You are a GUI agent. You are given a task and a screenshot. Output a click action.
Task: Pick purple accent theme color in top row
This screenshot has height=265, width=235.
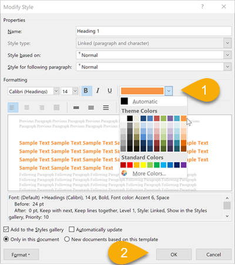(170, 118)
